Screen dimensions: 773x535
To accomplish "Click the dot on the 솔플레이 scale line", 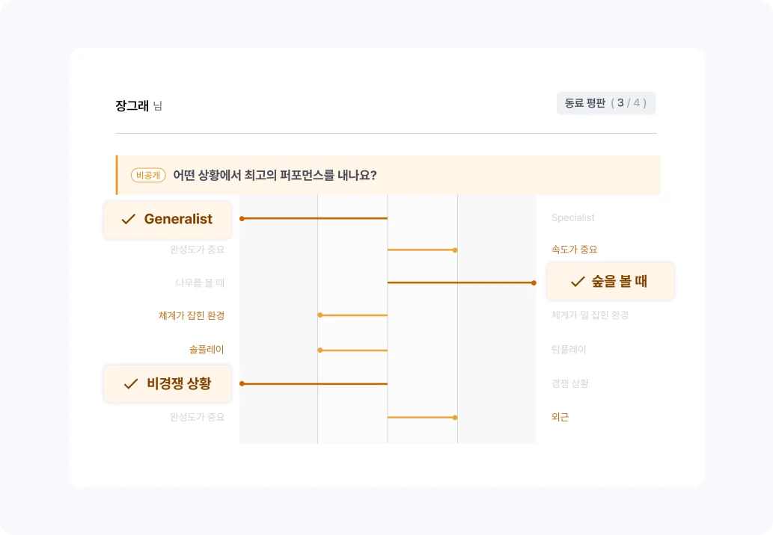I will click(320, 349).
